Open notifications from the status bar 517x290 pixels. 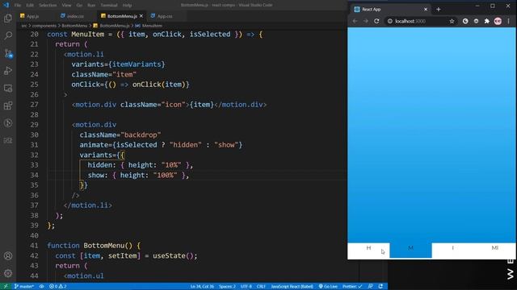[380, 287]
